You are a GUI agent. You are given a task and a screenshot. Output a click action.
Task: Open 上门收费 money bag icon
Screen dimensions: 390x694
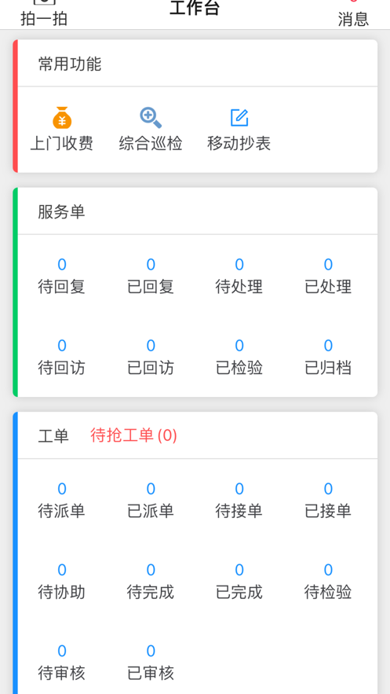point(62,118)
